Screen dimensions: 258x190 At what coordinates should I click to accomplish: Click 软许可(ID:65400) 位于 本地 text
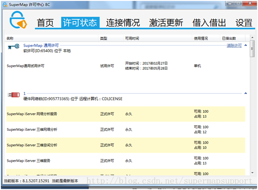(x=47, y=51)
